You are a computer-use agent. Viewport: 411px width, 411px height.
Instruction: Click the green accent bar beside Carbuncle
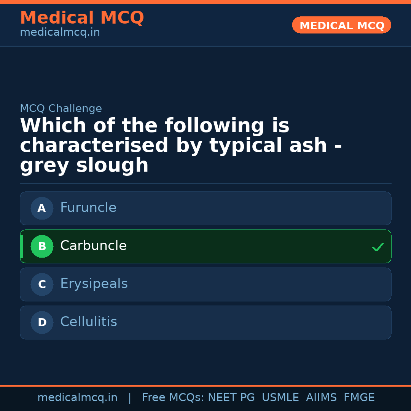coord(21,246)
